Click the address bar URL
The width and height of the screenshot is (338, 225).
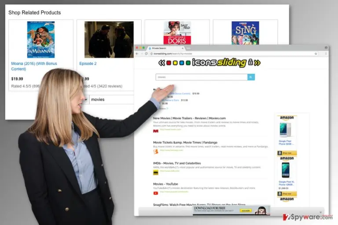tap(173, 54)
